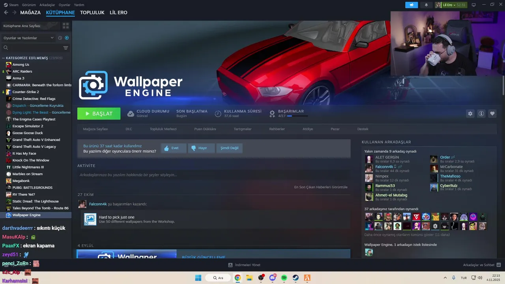Image resolution: width=505 pixels, height=284 pixels.
Task: Toggle the ready-to-play filter icon
Action: tap(67, 38)
